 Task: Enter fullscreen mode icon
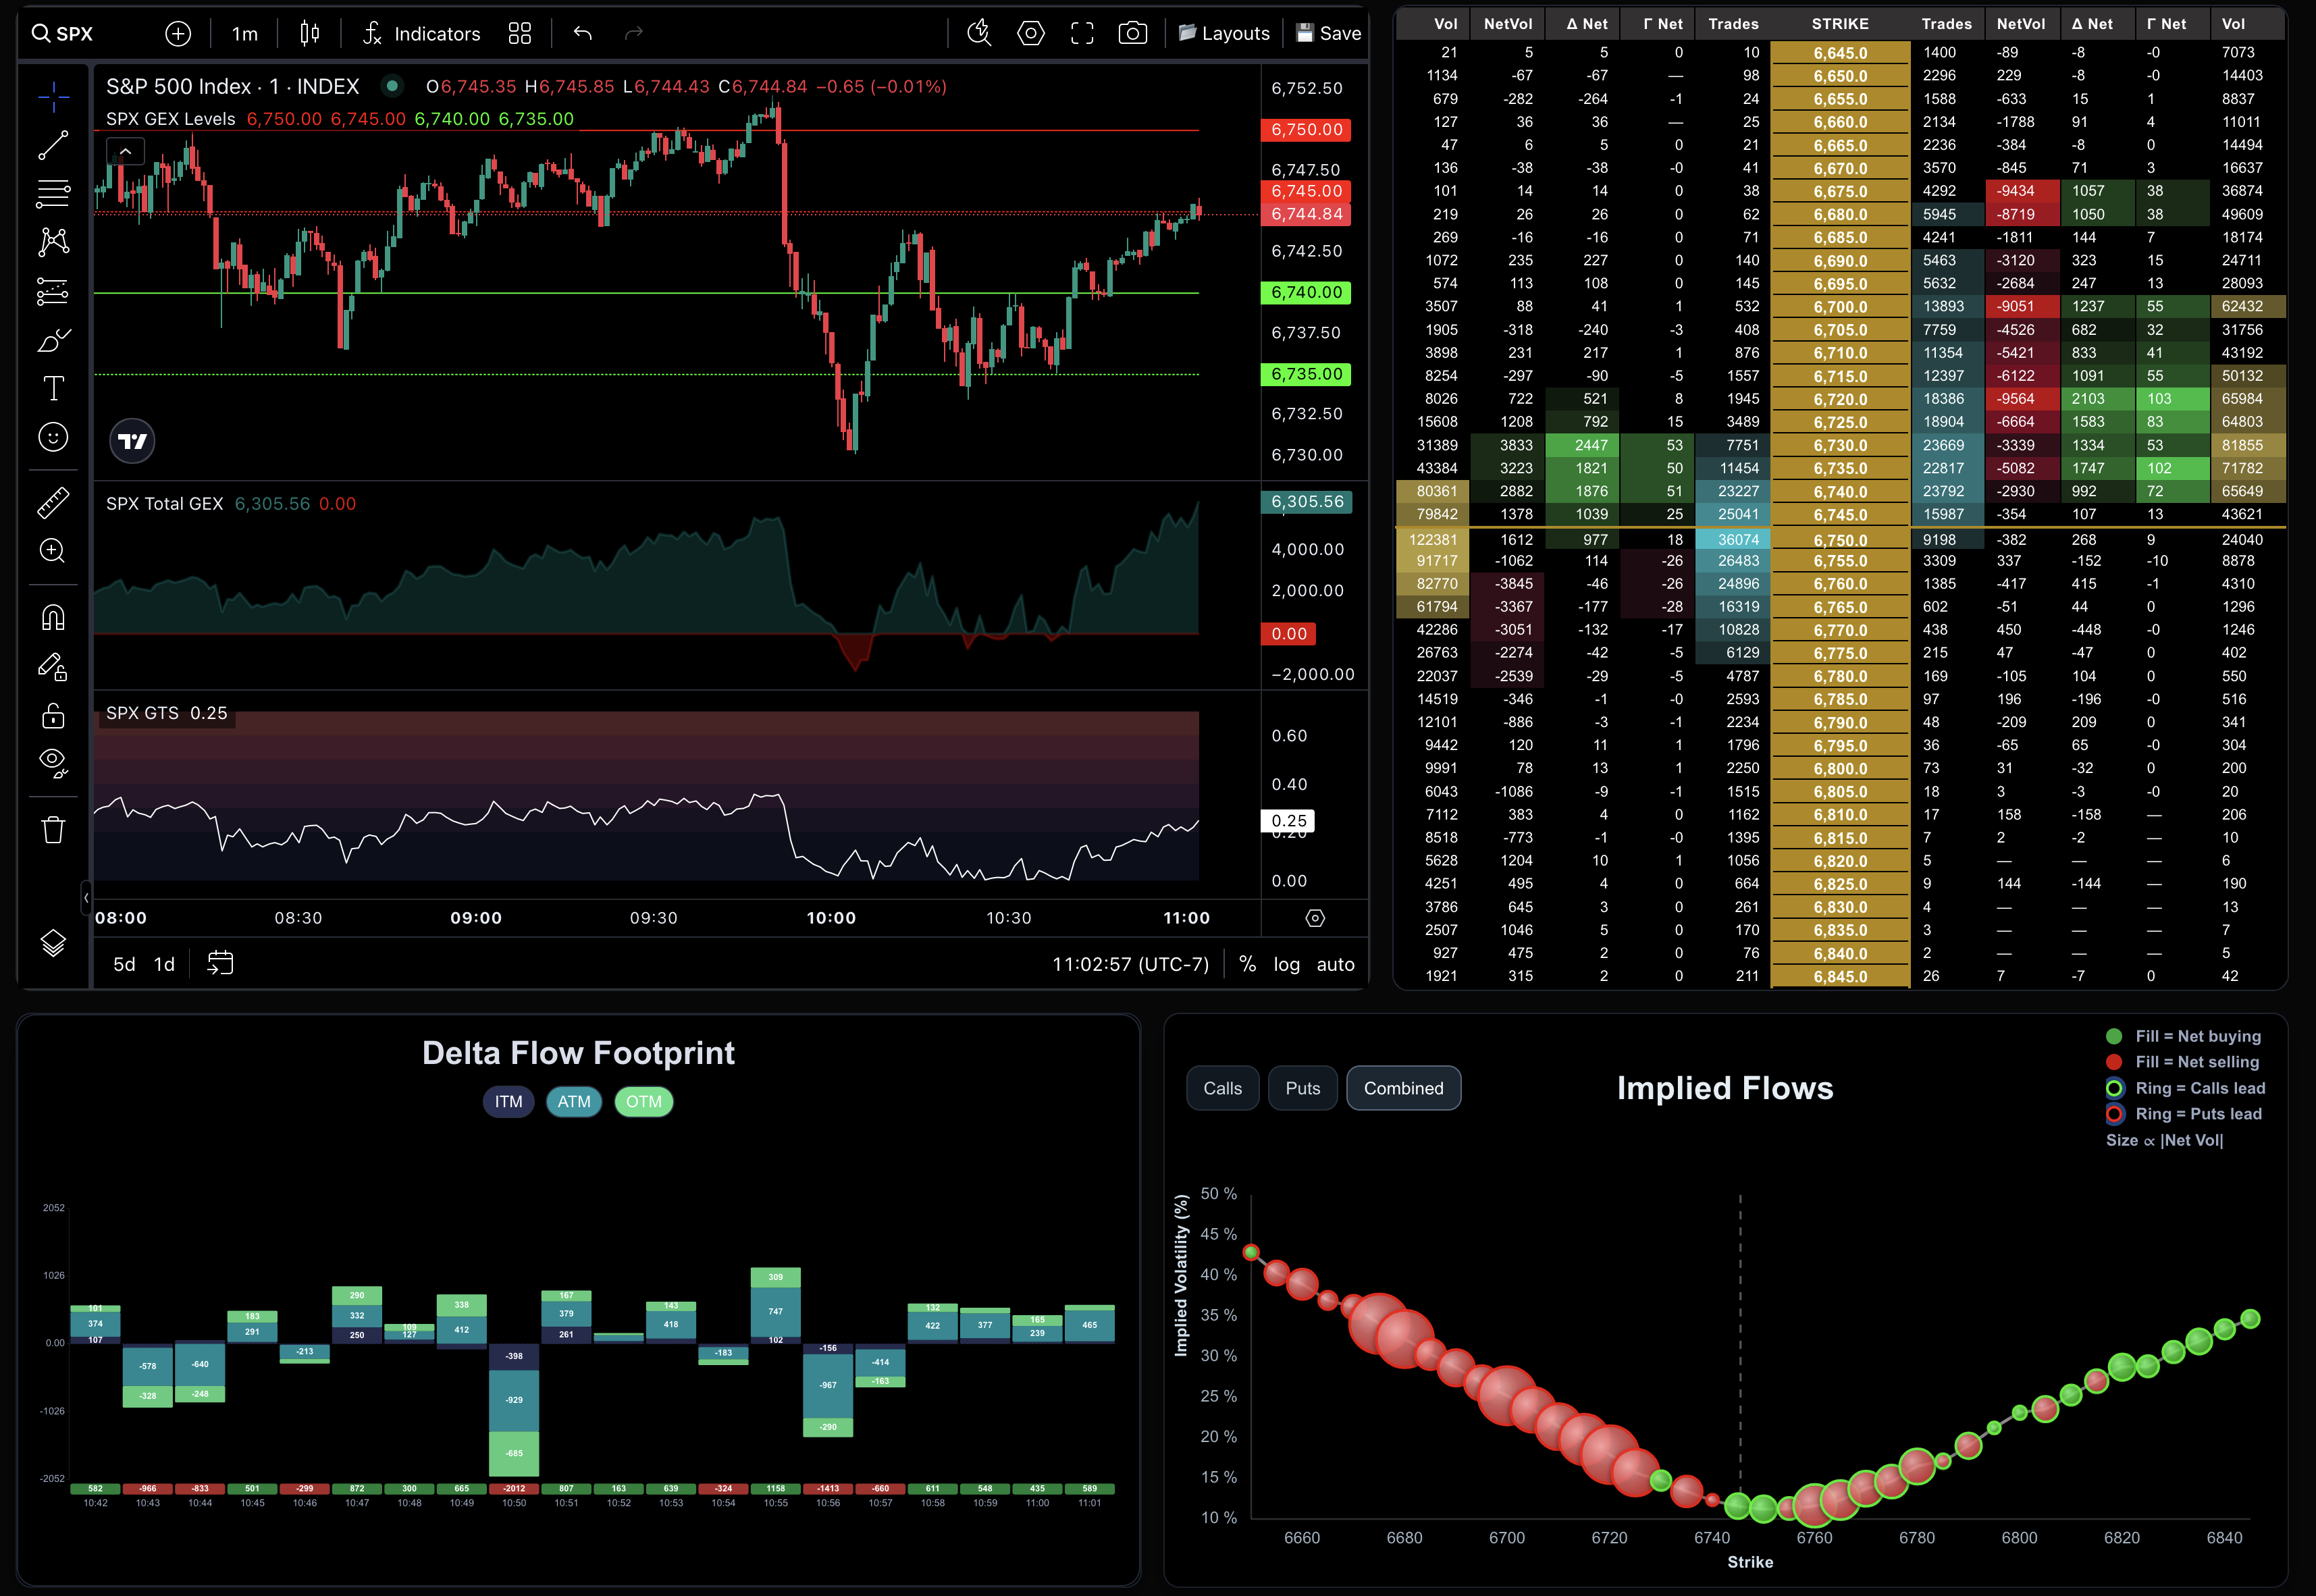point(1082,33)
